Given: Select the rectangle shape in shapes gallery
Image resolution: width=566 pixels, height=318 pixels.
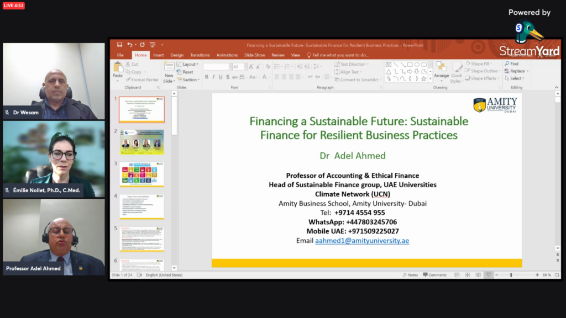Looking at the screenshot, I should click(410, 65).
